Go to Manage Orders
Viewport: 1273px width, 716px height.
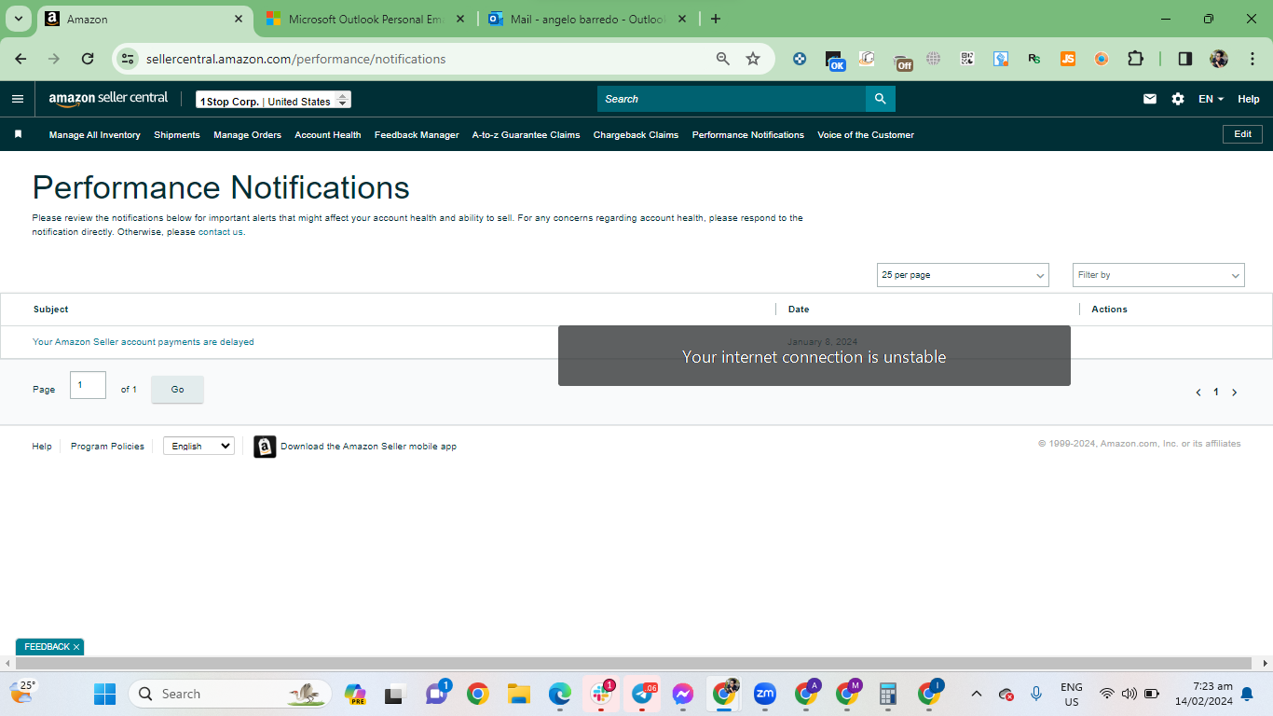click(247, 135)
